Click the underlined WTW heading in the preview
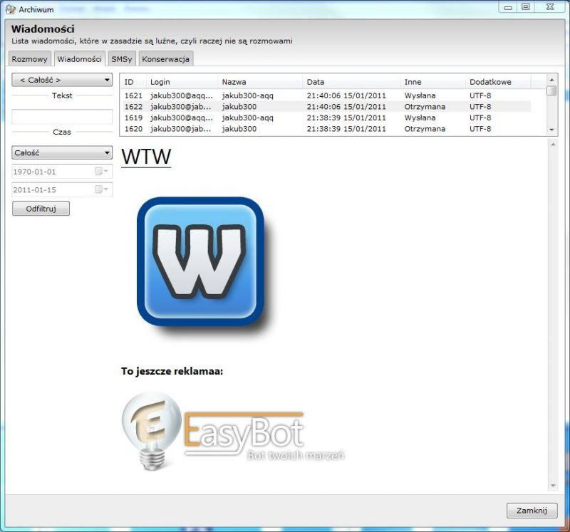Viewport: 570px width, 532px height. click(x=146, y=157)
